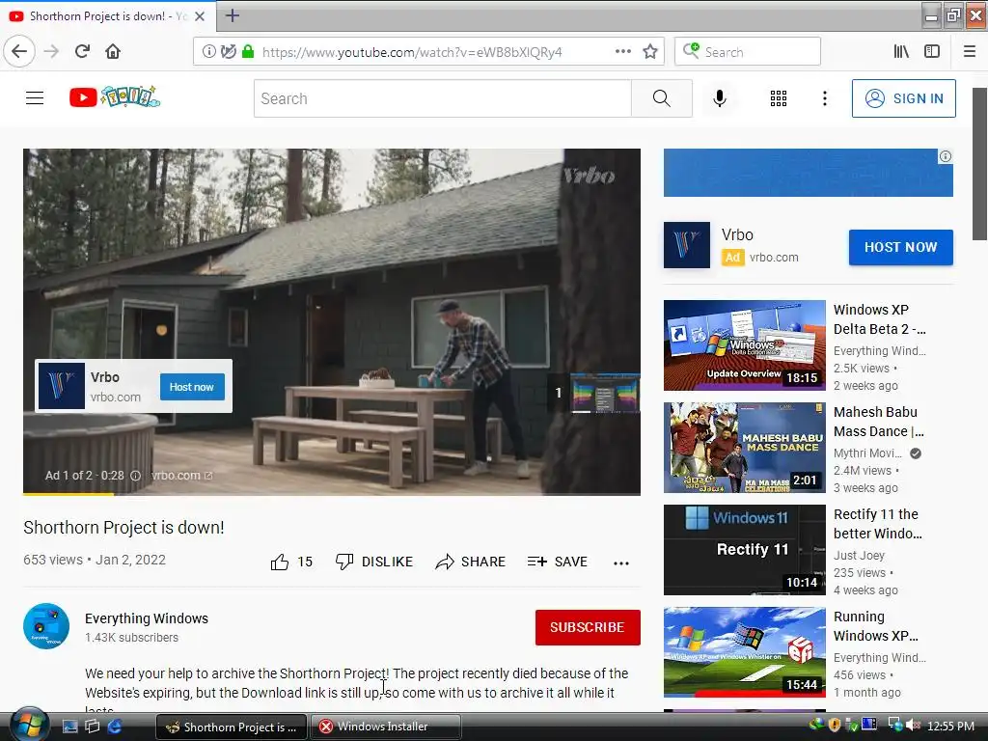Reload the page with the refresh icon
Screen dimensions: 988x741
click(82, 51)
